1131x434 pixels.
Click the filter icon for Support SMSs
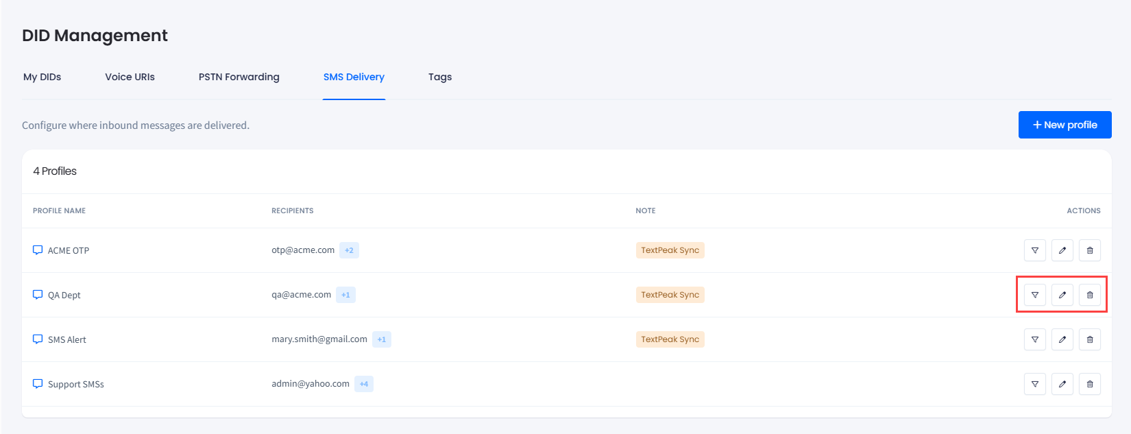click(x=1035, y=384)
